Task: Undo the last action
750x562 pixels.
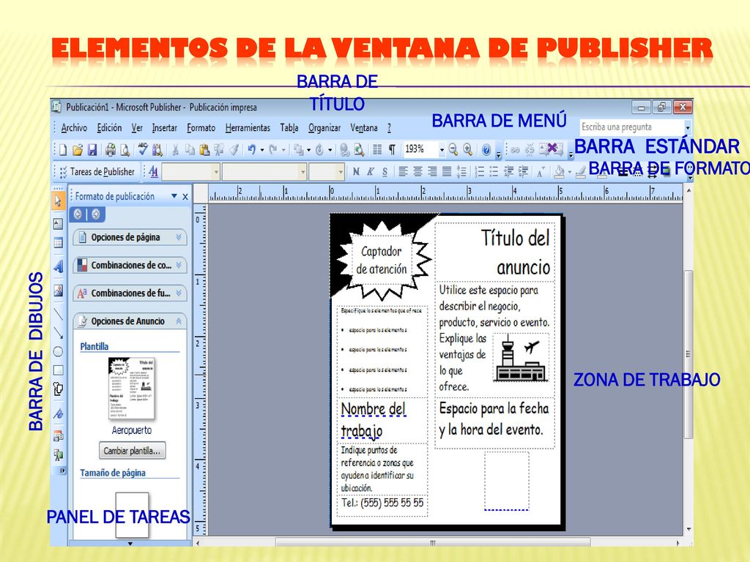Action: [x=252, y=150]
